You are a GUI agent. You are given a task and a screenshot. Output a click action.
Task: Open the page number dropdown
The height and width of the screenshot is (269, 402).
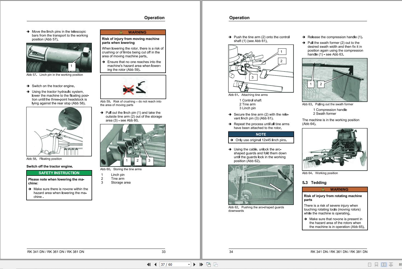tap(188, 264)
